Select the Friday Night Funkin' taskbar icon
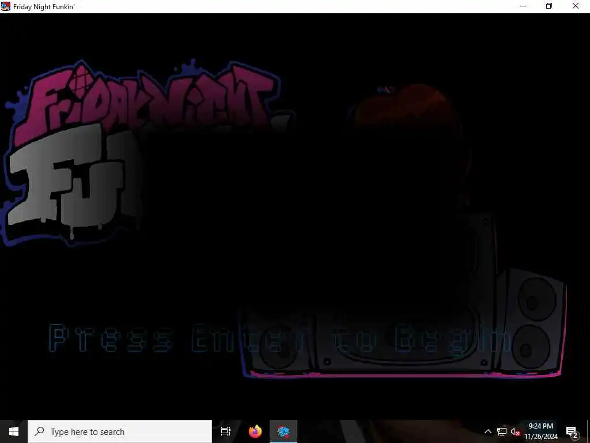 click(x=283, y=431)
